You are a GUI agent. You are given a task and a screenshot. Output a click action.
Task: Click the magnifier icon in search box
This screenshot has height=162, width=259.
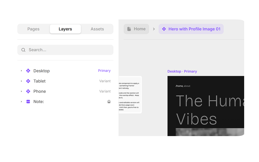point(23,50)
